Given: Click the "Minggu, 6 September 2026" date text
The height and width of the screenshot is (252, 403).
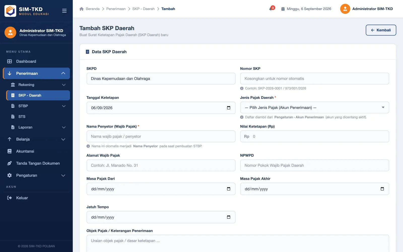Looking at the screenshot, I should pyautogui.click(x=309, y=9).
